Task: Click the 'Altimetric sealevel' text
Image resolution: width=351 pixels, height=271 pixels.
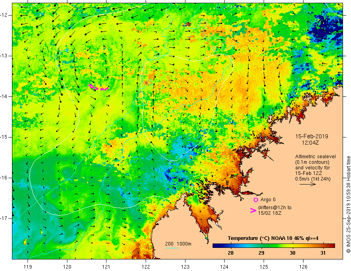Action: 316,157
